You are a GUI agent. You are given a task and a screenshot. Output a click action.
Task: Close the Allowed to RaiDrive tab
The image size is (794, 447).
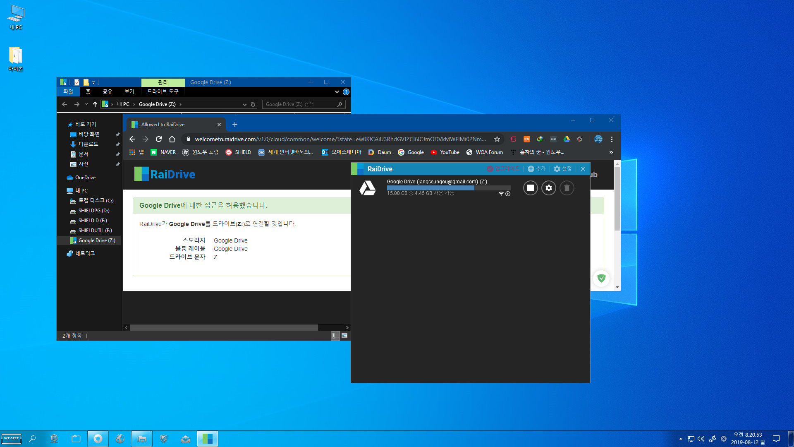point(219,125)
